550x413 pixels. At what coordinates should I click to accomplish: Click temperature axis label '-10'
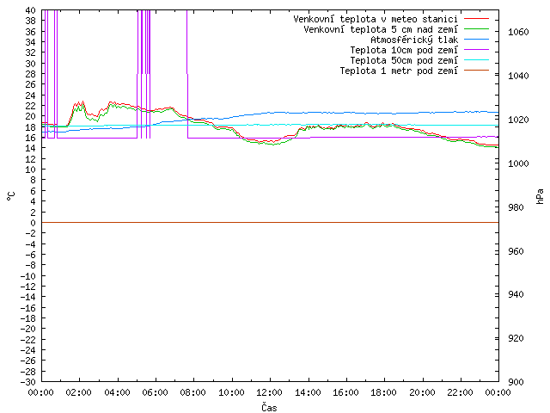pyautogui.click(x=28, y=276)
